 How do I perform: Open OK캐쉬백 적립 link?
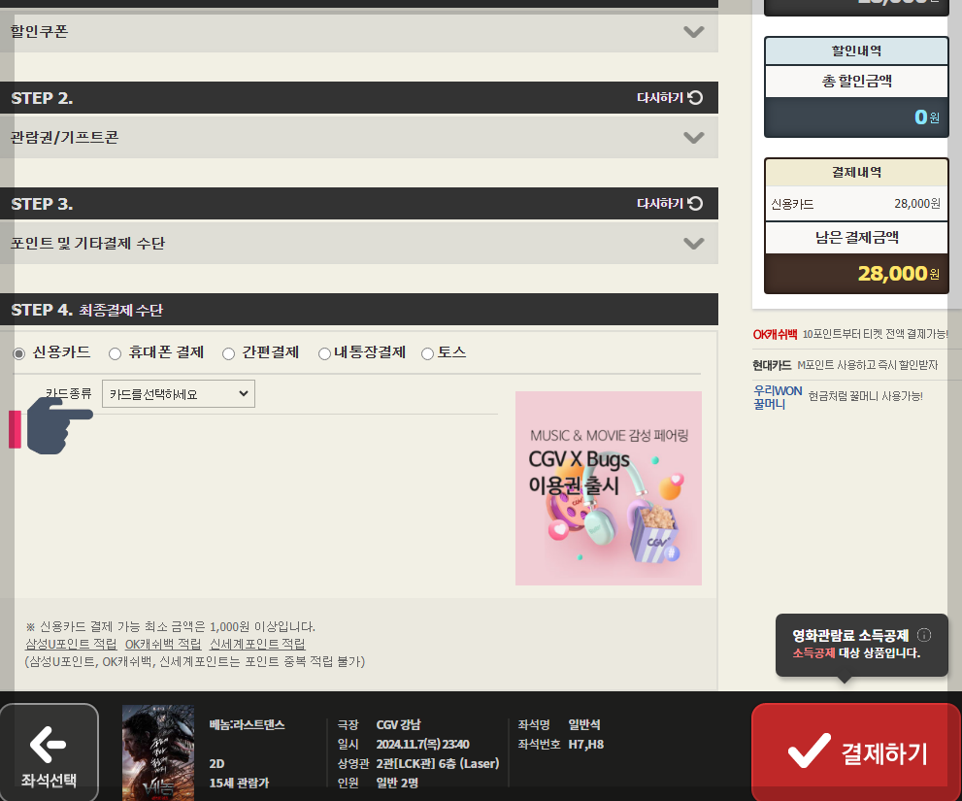point(163,644)
